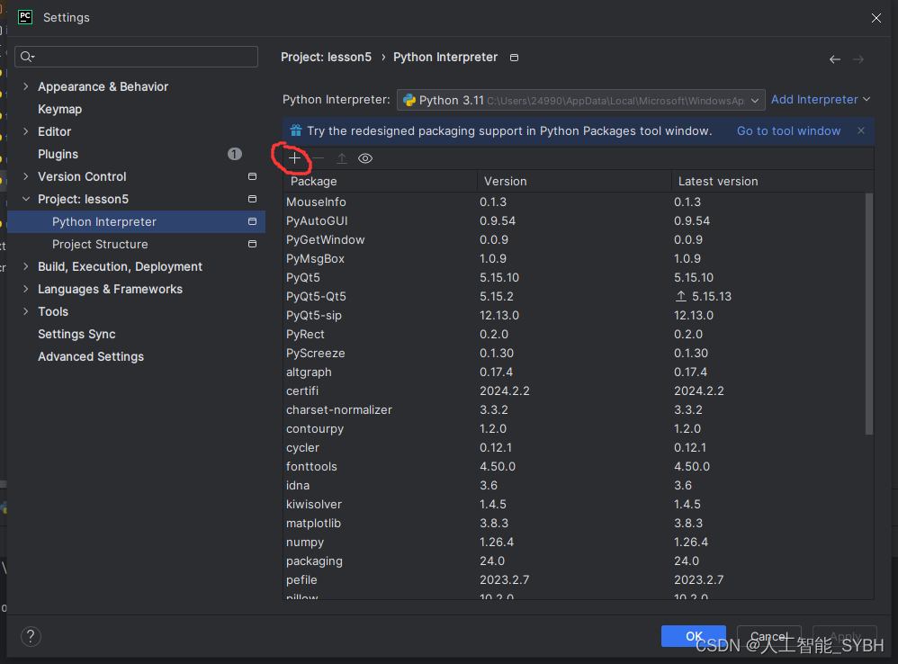
Task: Toggle the show early releases eye icon
Action: click(365, 158)
